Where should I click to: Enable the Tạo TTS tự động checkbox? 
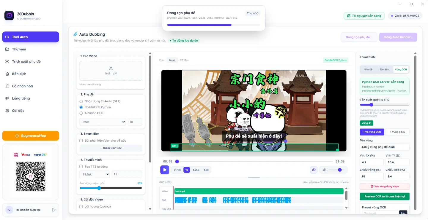(x=81, y=167)
